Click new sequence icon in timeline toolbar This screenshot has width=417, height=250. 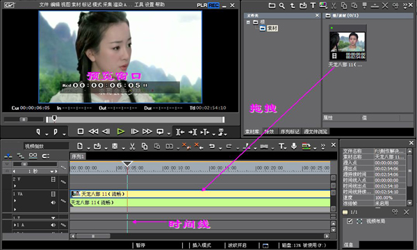pyautogui.click(x=80, y=146)
